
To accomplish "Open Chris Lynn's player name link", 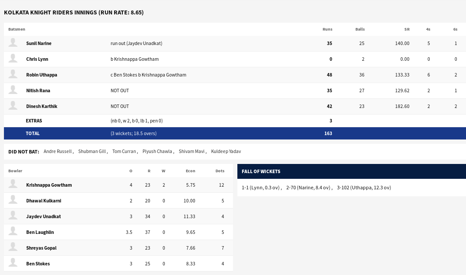I will [37, 59].
